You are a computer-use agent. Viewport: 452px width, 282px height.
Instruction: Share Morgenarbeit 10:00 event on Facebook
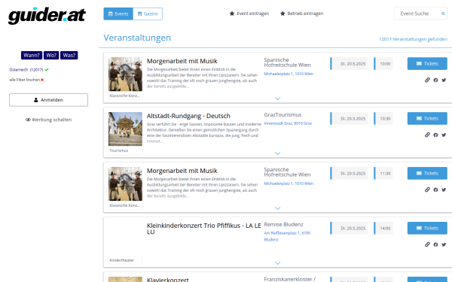point(435,80)
